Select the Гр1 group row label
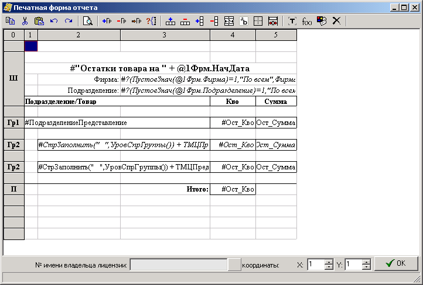 coord(13,123)
